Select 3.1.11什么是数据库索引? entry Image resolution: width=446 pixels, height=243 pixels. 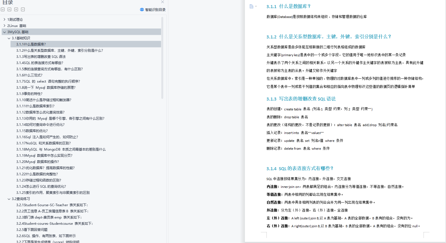(35, 106)
